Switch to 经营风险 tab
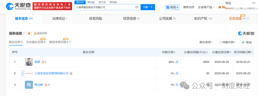Screen dimensions: 258x96 coord(96,19)
